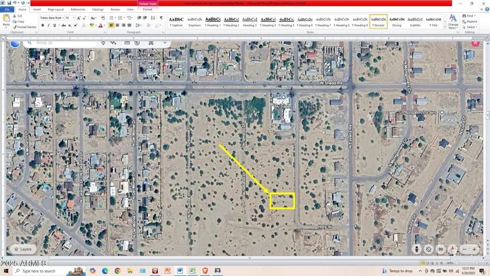Copy the selection to the clipboard
This screenshot has height=276, width=490.
coord(18,21)
